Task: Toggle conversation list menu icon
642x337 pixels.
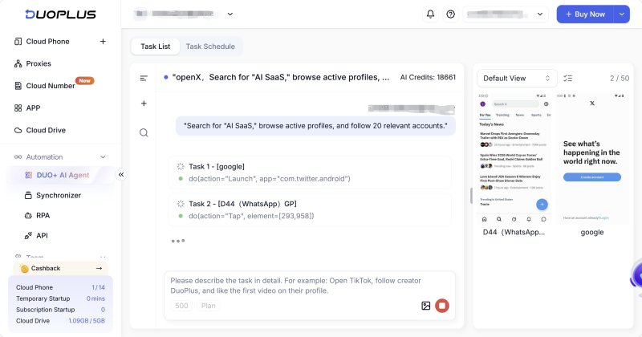Action: click(x=144, y=78)
